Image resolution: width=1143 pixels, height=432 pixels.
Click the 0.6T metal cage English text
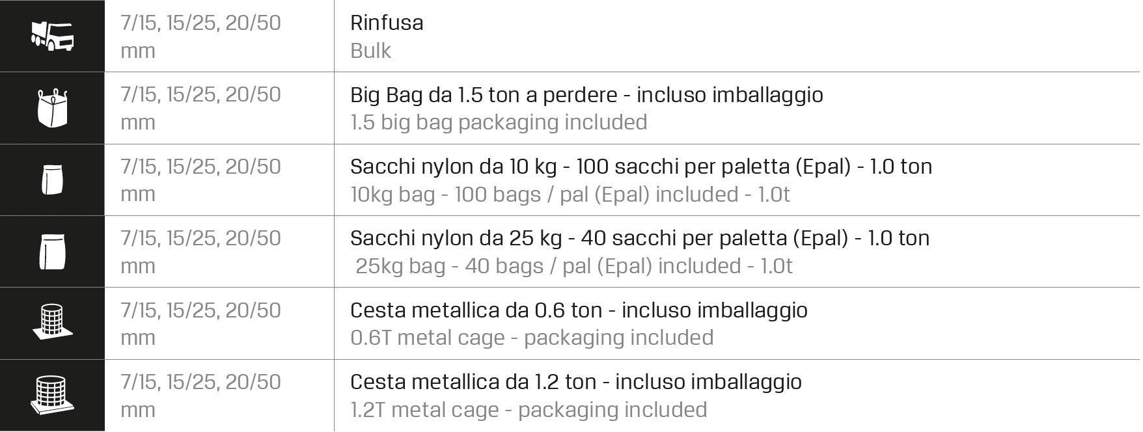[531, 338]
